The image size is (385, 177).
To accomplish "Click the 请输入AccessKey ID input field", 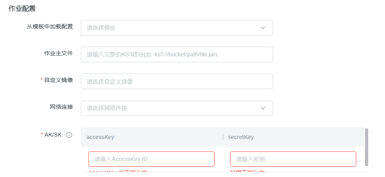I will click(151, 159).
